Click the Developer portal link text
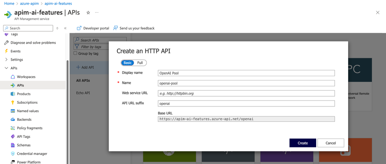The image size is (386, 164). (96, 28)
